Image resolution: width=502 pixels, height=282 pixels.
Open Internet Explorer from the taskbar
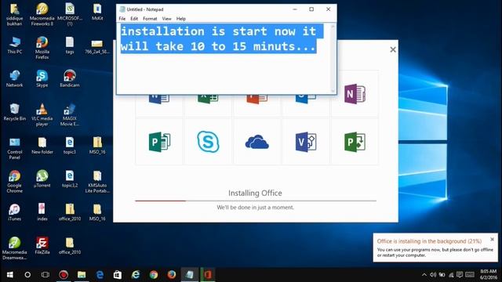[x=136, y=275]
